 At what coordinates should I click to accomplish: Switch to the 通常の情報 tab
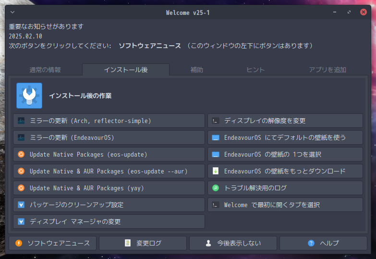tap(45, 70)
